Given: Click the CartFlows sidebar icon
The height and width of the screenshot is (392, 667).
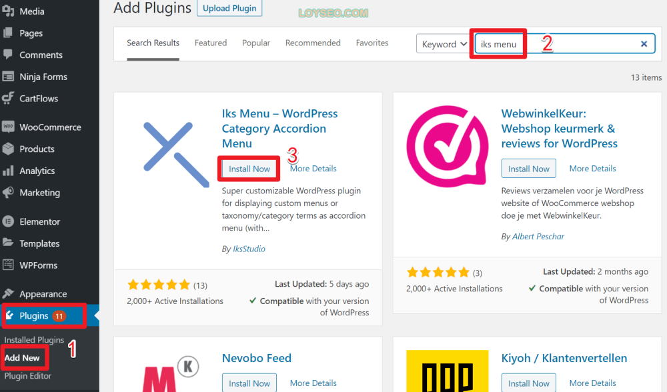Looking at the screenshot, I should (8, 98).
